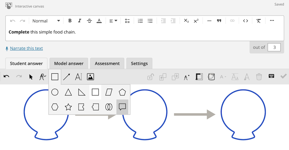Insert a horizontal rule
Screen dimensions: 289x150
(209, 21)
